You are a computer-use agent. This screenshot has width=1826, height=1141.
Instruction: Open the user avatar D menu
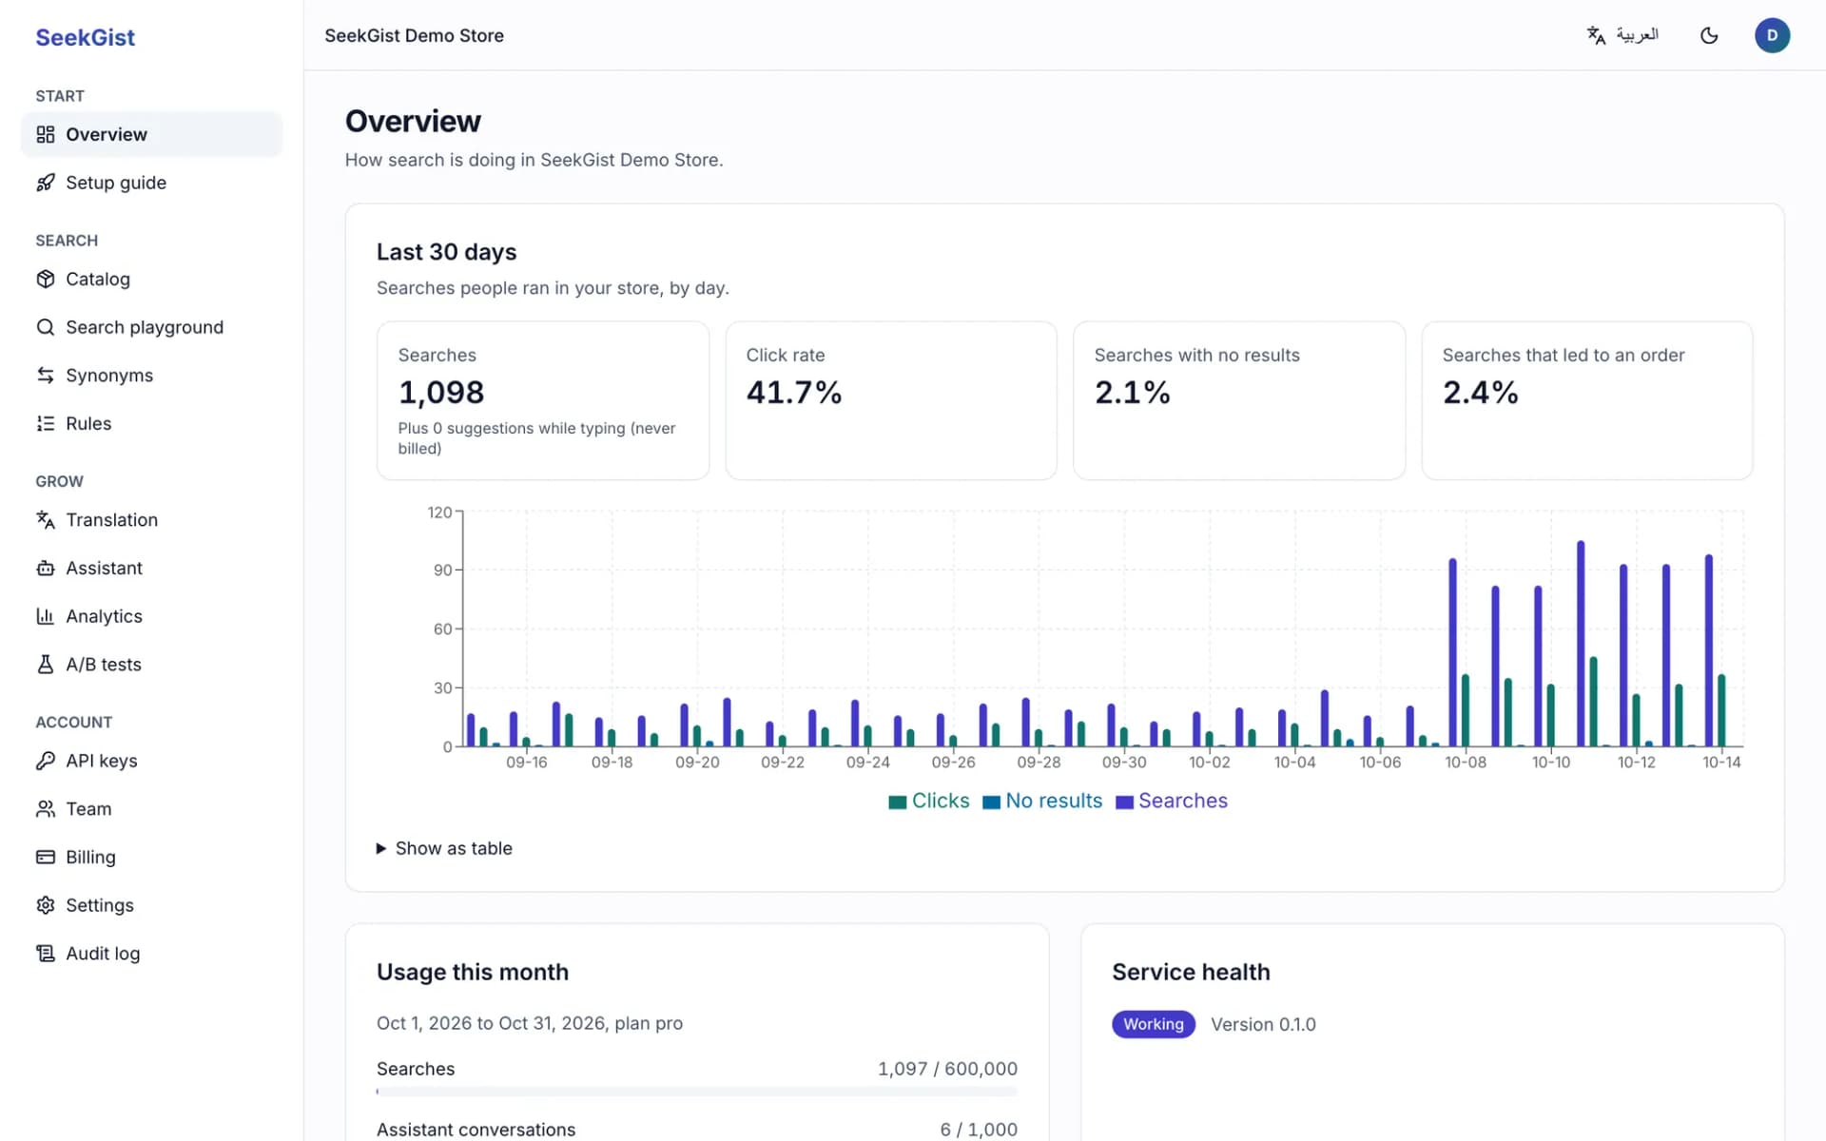click(x=1772, y=35)
